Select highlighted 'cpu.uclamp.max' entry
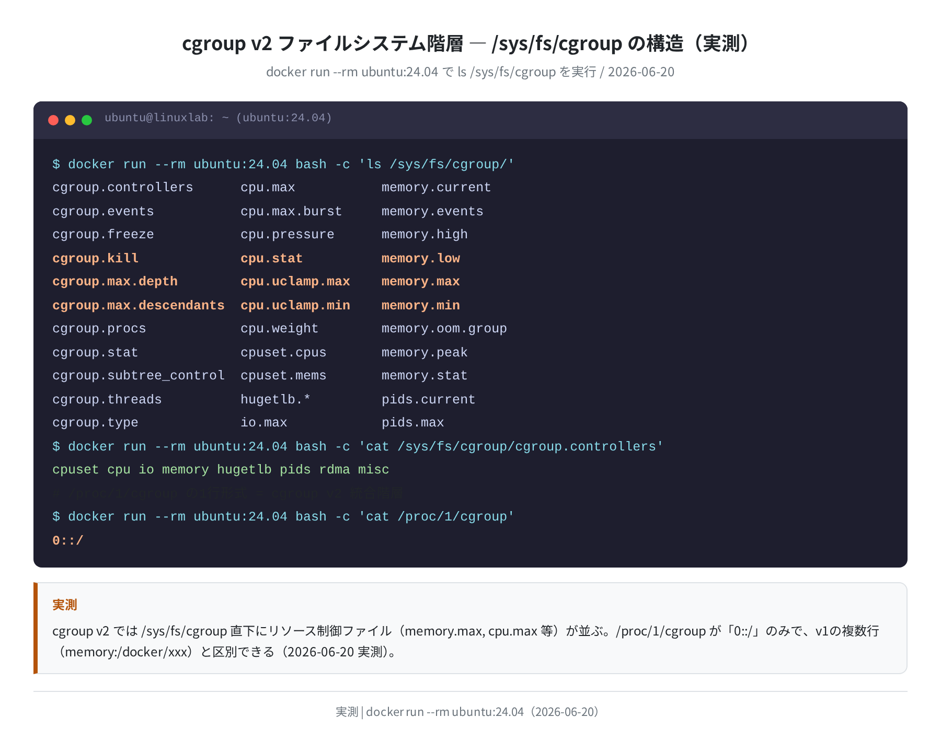Screen dimensions: 941x740 (295, 282)
